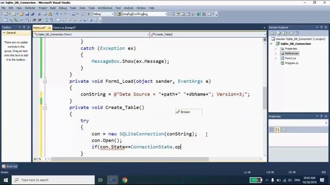
Task: Pin the Toolbox panel with auto-hide pin
Action: 24,27
